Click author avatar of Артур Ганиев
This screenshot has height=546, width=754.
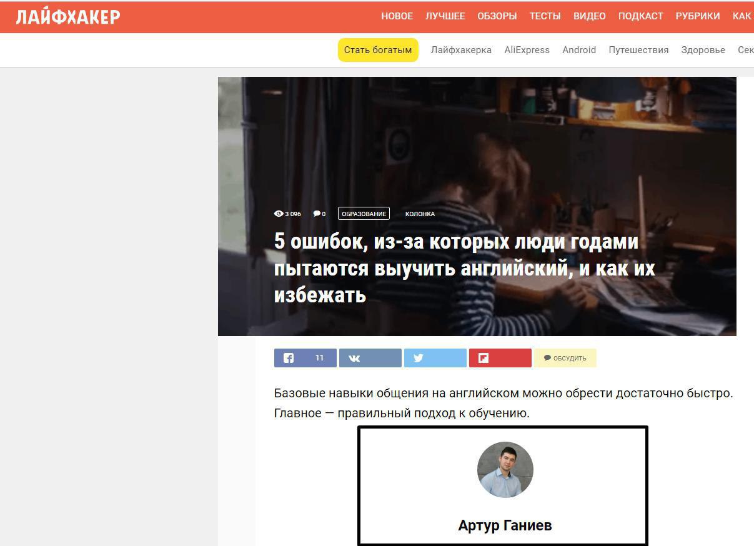505,470
